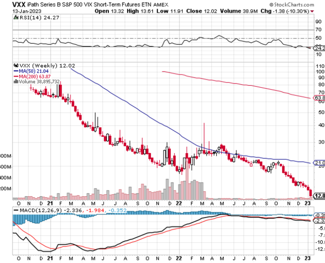Viewport: 325px width, 263px height.
Task: Click the RSI 24.2 value tag
Action: point(320,49)
